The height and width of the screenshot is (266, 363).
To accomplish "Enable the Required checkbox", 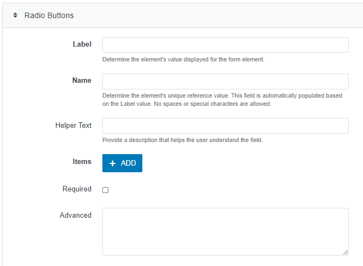I will coord(106,190).
